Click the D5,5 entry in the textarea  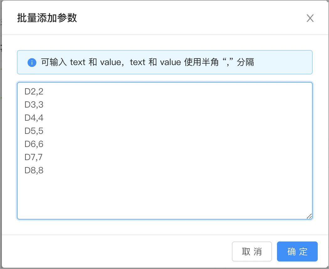(34, 131)
